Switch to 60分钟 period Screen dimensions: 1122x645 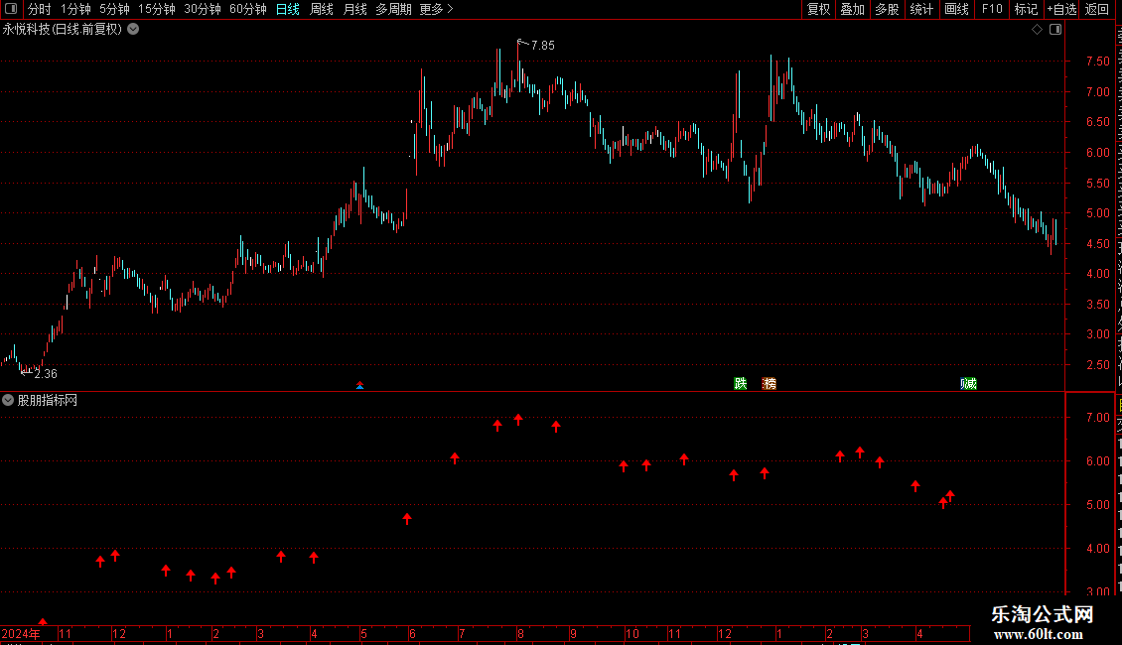[x=248, y=9]
